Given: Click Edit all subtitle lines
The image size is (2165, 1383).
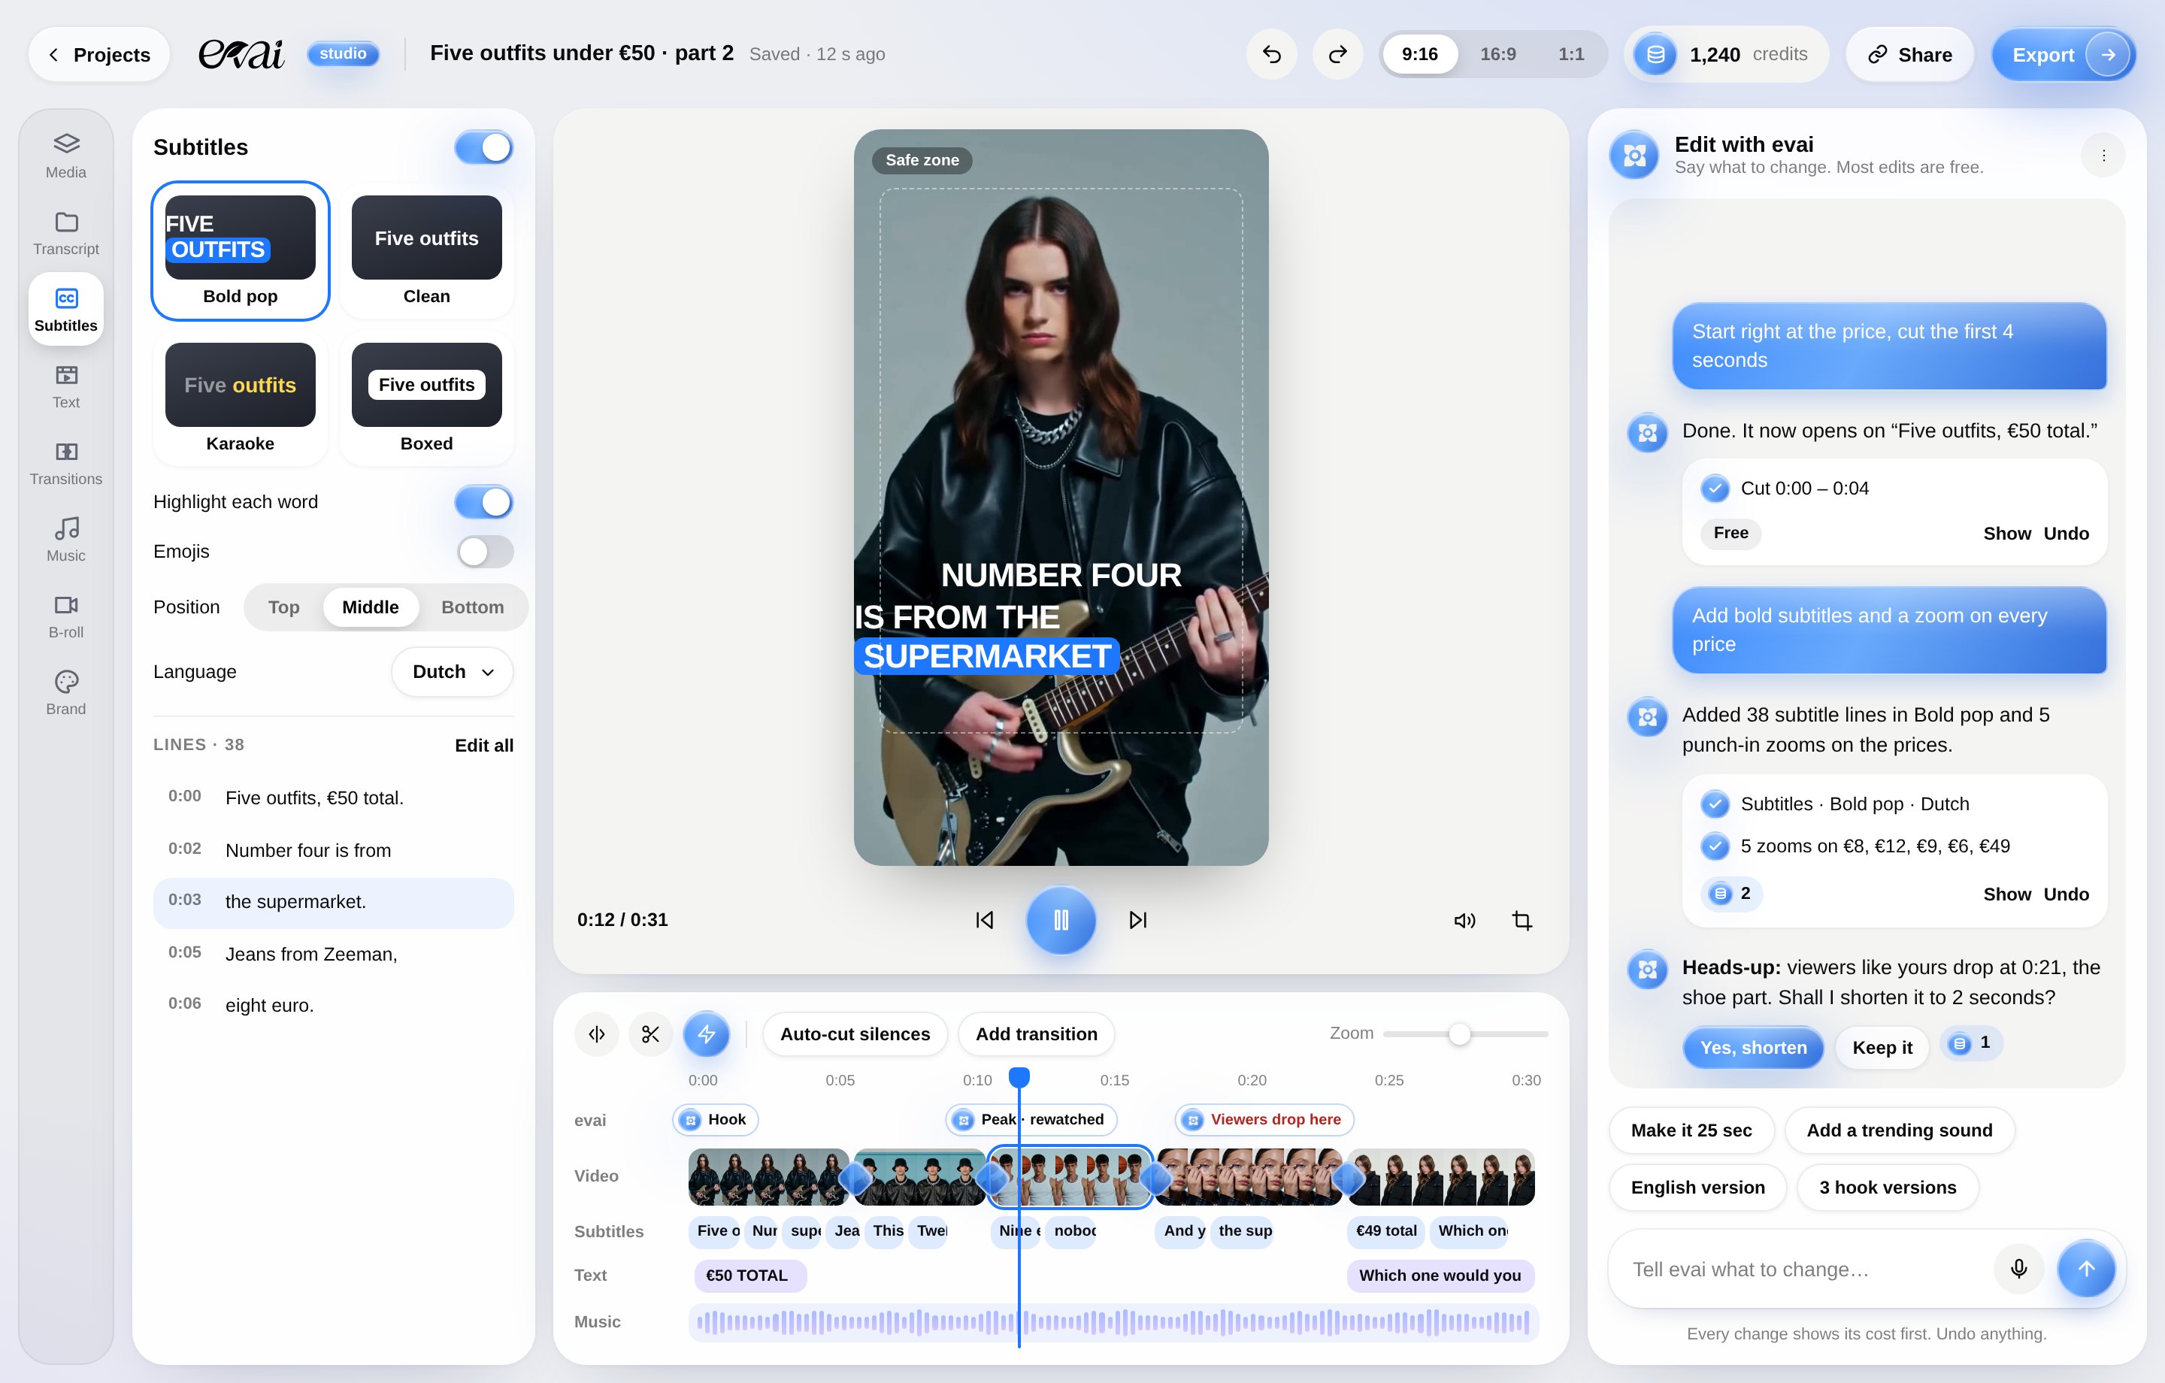Looking at the screenshot, I should [483, 746].
